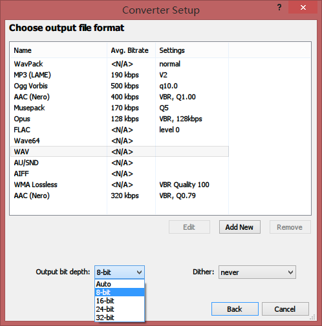Sort by the Name column header
The width and height of the screenshot is (322, 326).
(58, 50)
